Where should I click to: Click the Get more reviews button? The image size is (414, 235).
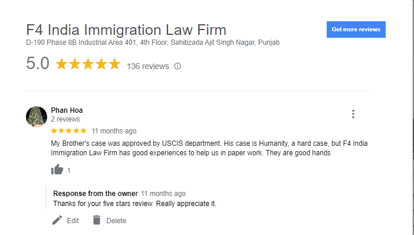pyautogui.click(x=356, y=30)
